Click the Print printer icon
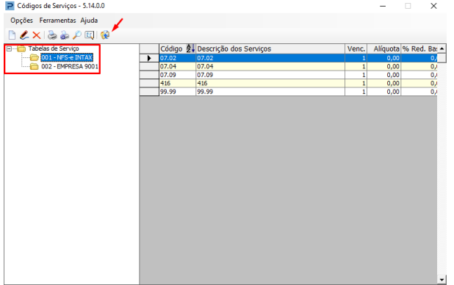Screen dimensions: 454x285 pos(52,35)
